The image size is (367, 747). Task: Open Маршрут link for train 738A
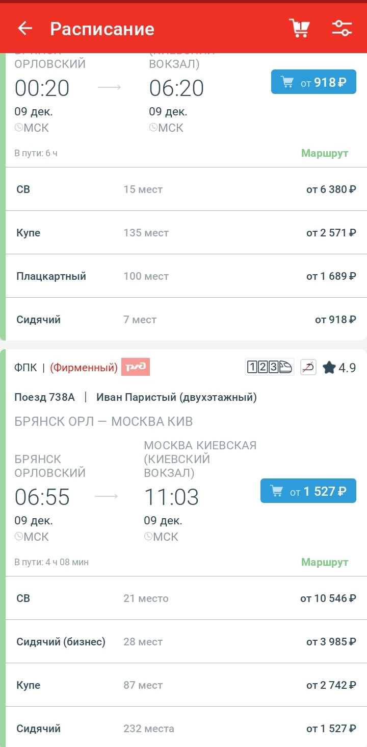(x=325, y=562)
